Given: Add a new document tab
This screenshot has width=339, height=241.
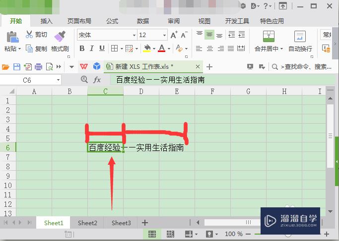Looking at the screenshot, I should 209,67.
